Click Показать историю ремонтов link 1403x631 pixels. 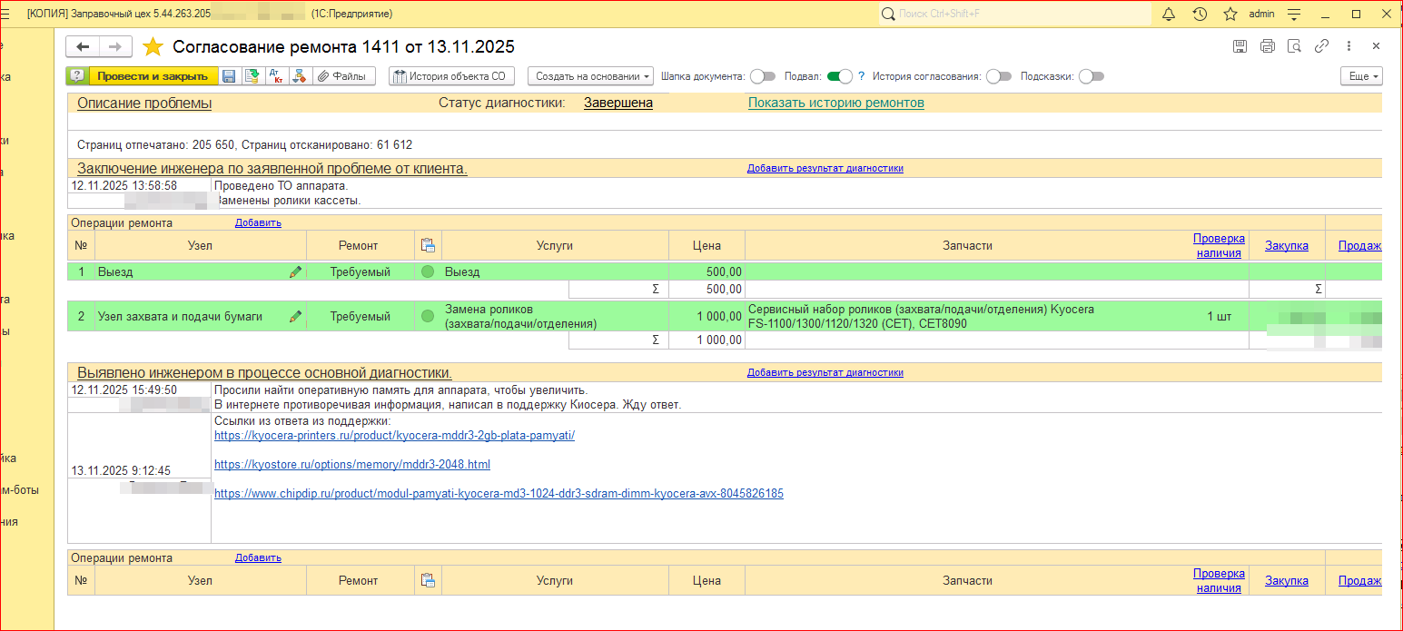[835, 104]
